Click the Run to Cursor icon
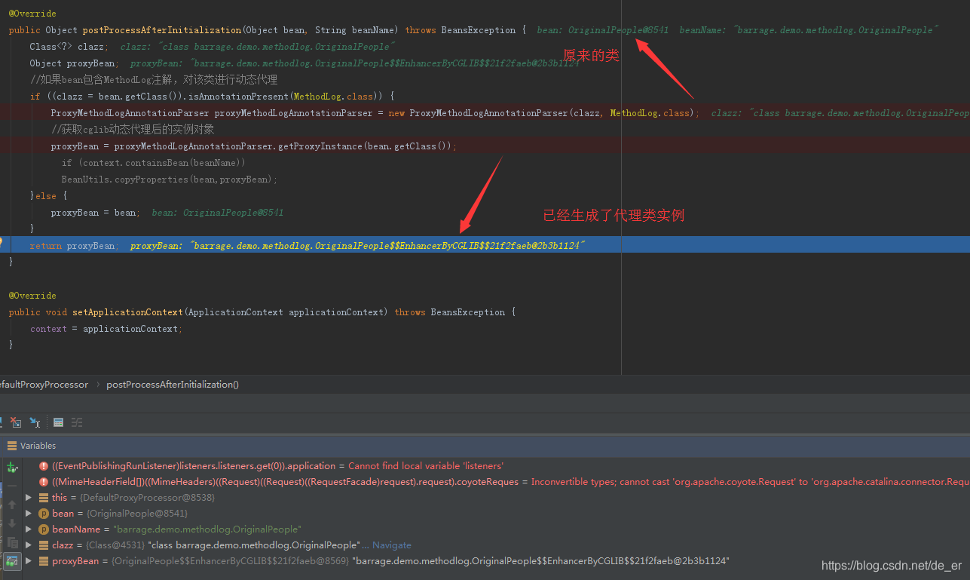Viewport: 970px width, 580px height. pos(35,422)
